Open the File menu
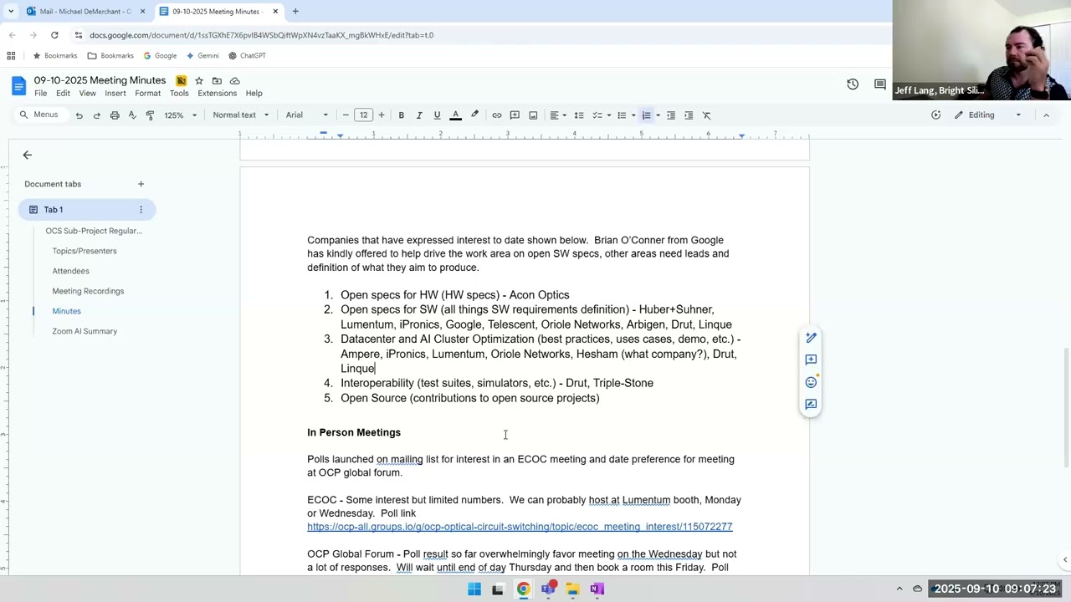The image size is (1071, 602). 40,93
